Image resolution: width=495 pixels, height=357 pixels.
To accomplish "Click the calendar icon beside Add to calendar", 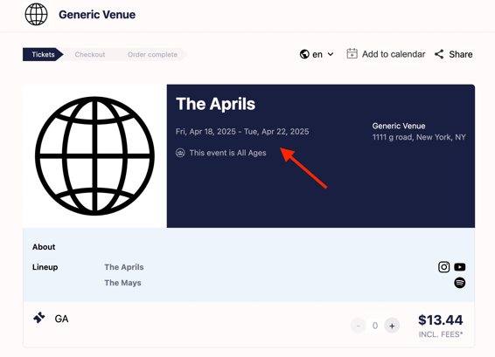I will [x=352, y=53].
